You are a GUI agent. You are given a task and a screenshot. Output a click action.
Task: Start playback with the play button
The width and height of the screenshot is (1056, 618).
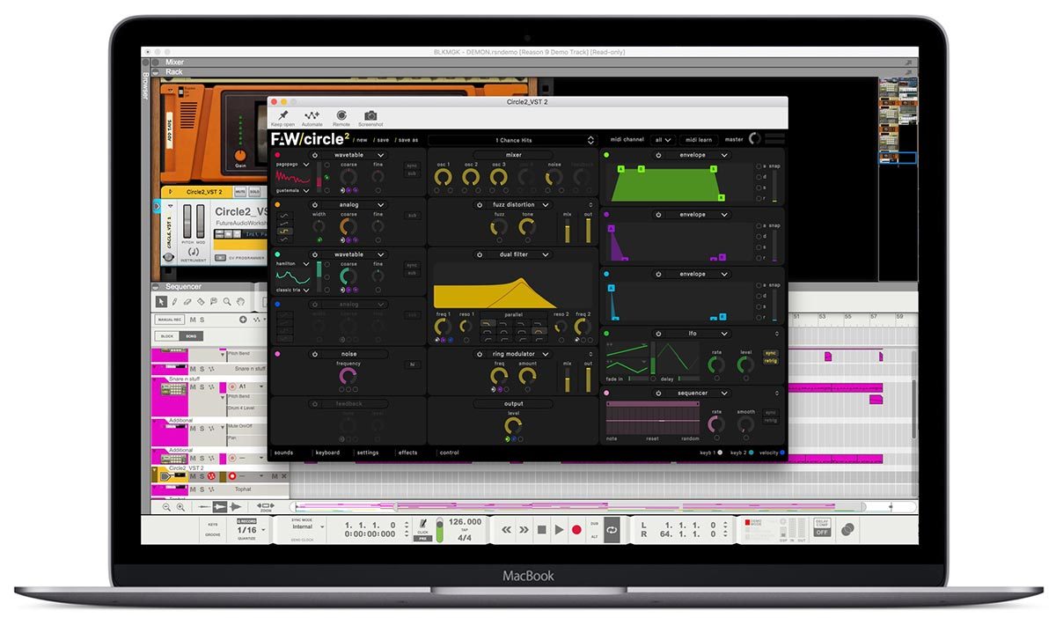(x=560, y=530)
